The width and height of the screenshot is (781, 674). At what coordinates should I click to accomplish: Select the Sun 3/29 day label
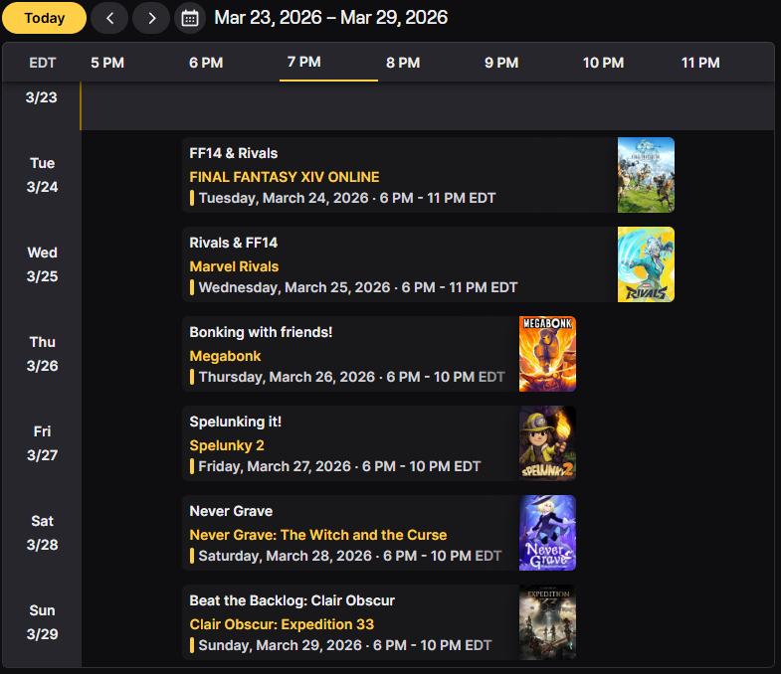42,622
